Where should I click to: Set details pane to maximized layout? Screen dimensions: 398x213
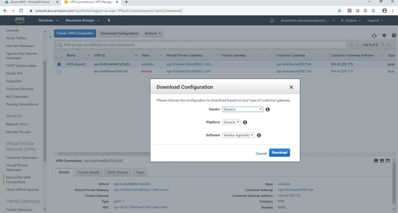click(388, 161)
